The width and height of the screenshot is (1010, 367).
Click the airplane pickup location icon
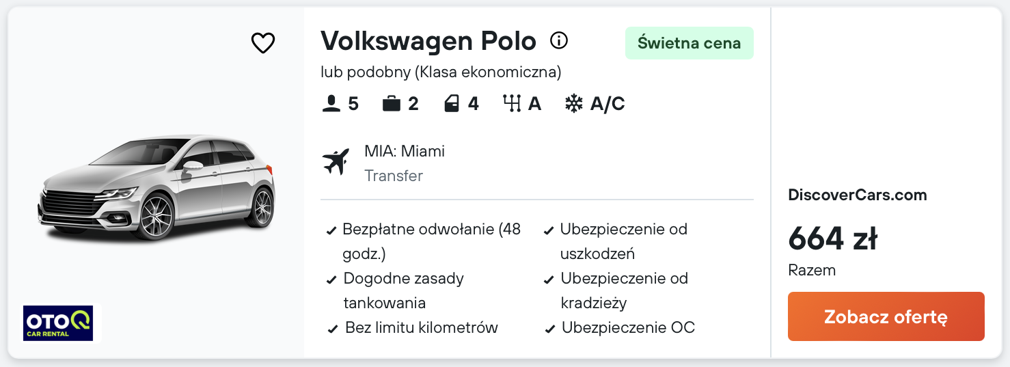click(336, 162)
